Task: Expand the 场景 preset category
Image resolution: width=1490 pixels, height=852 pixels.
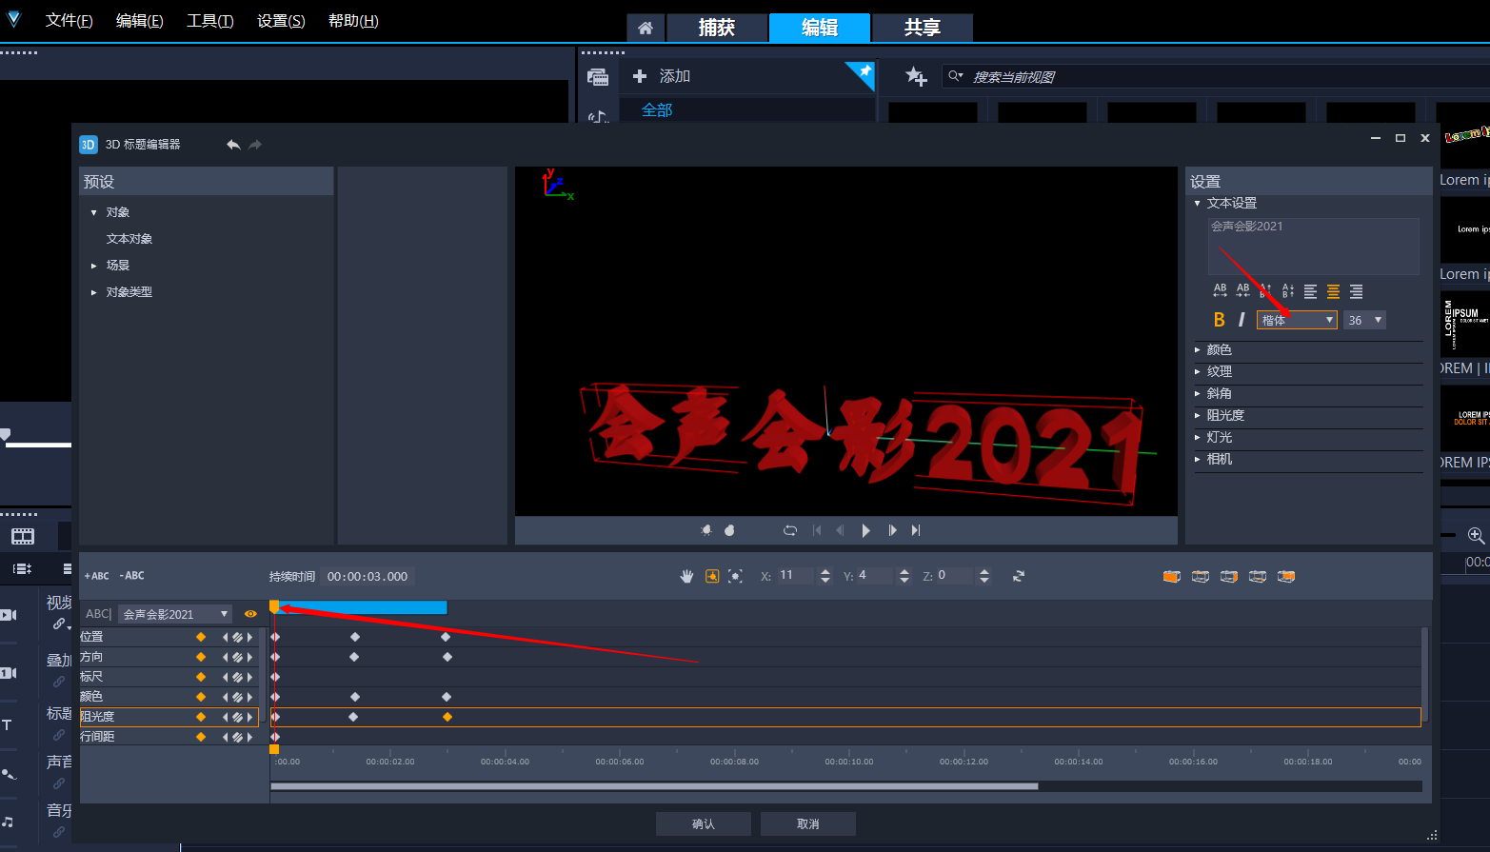Action: coord(117,266)
